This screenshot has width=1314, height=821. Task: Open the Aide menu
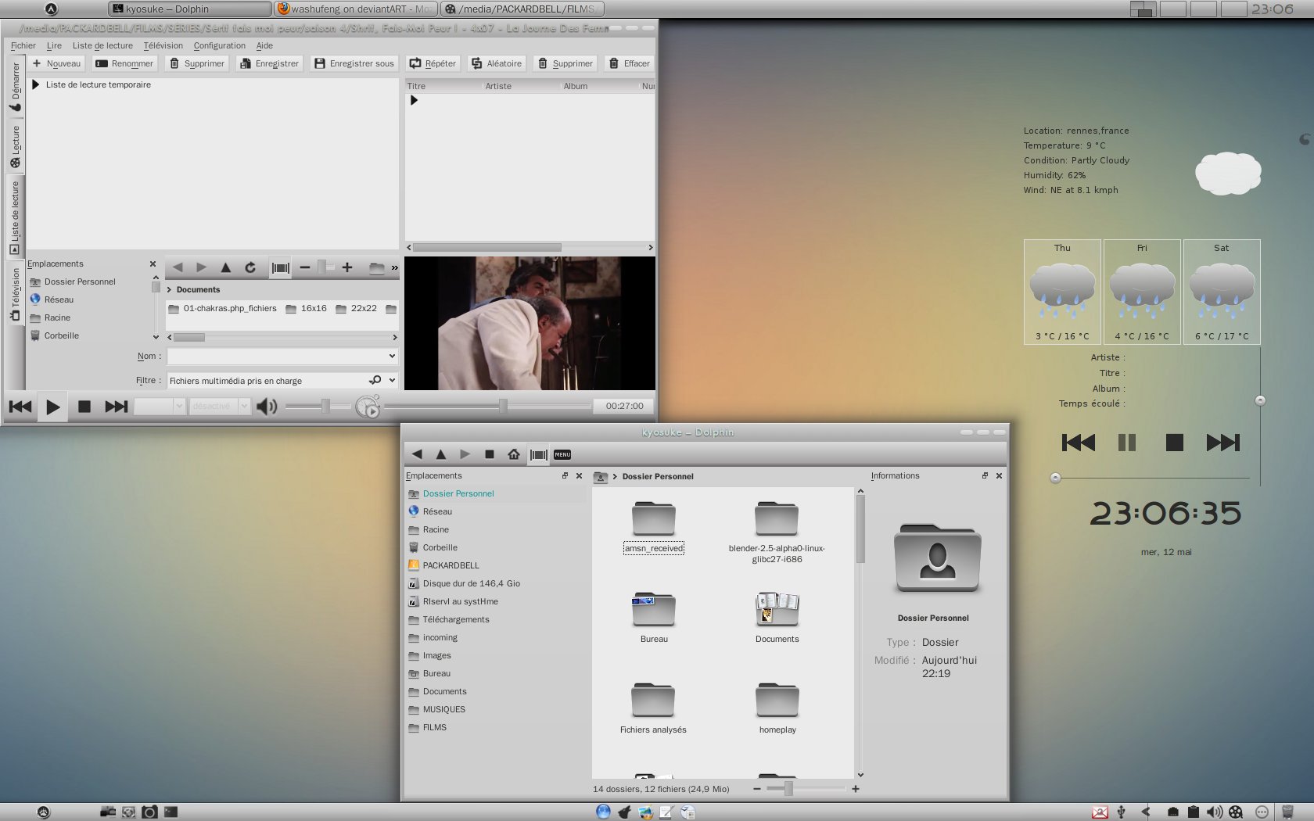[264, 45]
